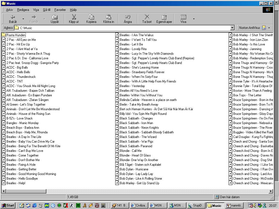Launch Internet Explorer from the quick launch bar
Screen dimensions: 279x209
[x=34, y=205]
